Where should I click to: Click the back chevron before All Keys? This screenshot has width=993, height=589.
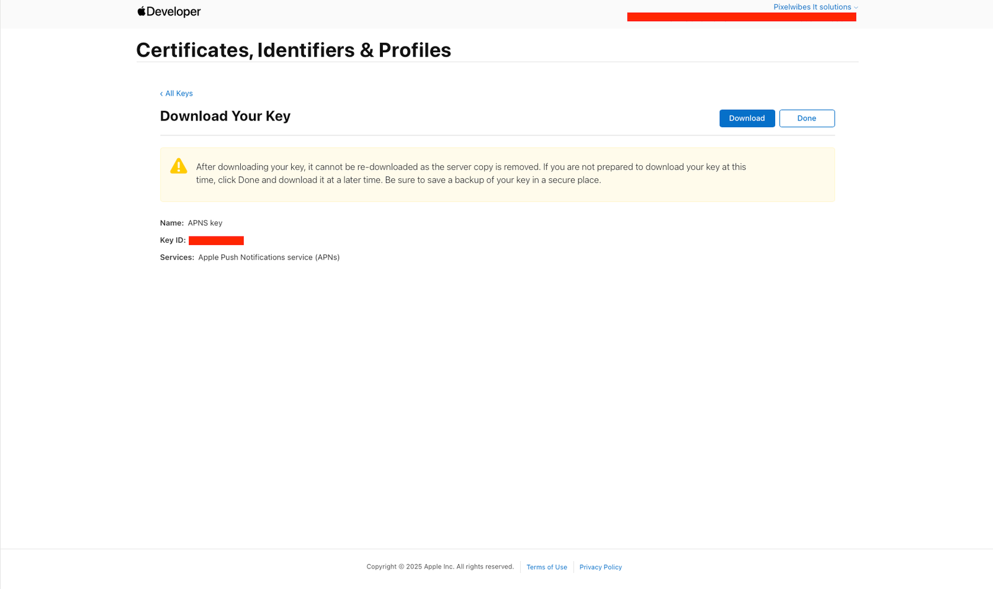(161, 94)
